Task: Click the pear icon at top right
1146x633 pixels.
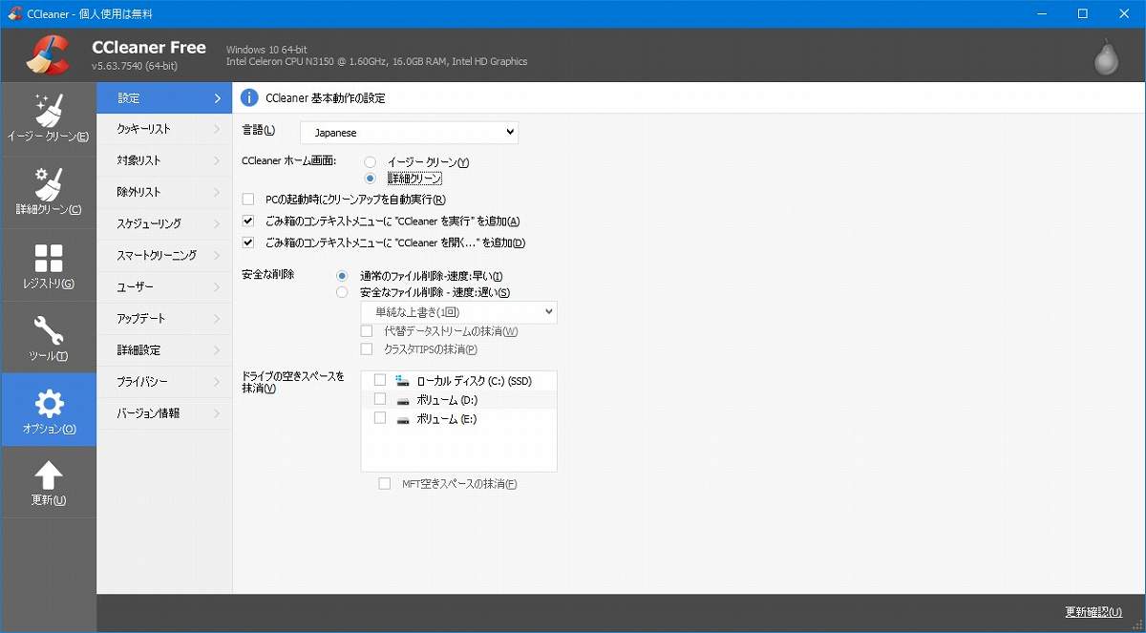Action: (x=1106, y=56)
